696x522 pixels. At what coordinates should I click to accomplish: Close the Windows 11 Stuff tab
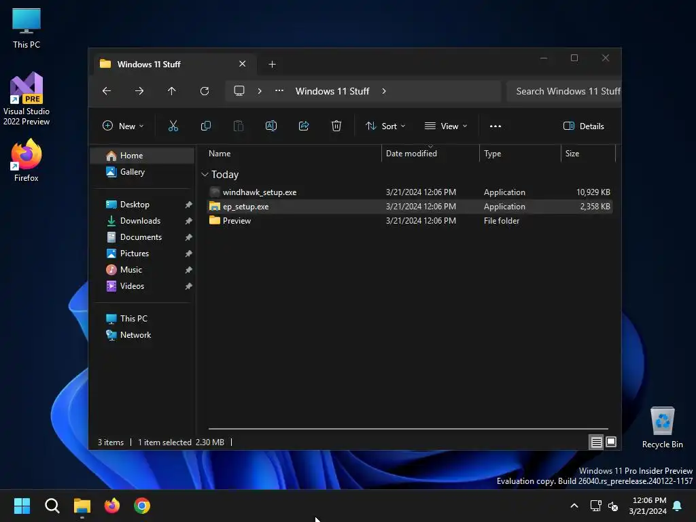(x=243, y=64)
